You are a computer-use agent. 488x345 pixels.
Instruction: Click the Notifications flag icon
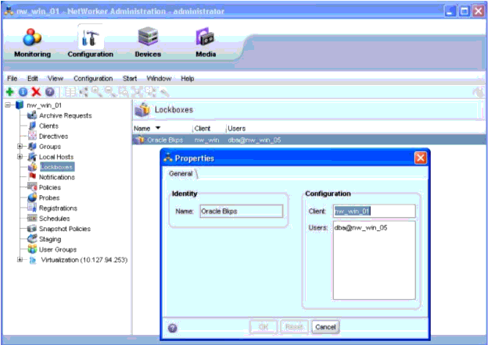click(32, 176)
